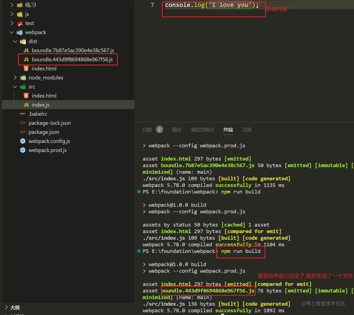
Task: Click the webpack.config.js file icon
Action: point(23,141)
